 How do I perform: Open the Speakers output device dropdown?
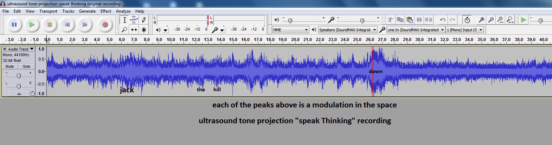347,30
